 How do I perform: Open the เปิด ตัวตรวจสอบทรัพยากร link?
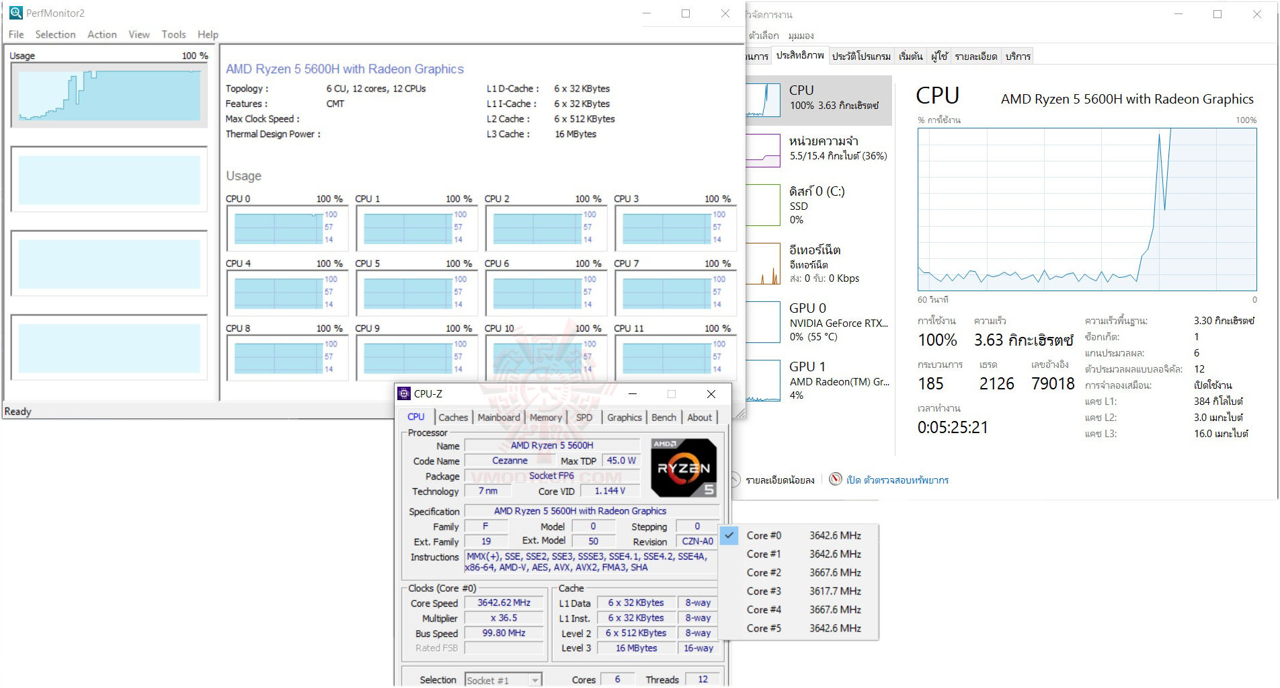(897, 480)
